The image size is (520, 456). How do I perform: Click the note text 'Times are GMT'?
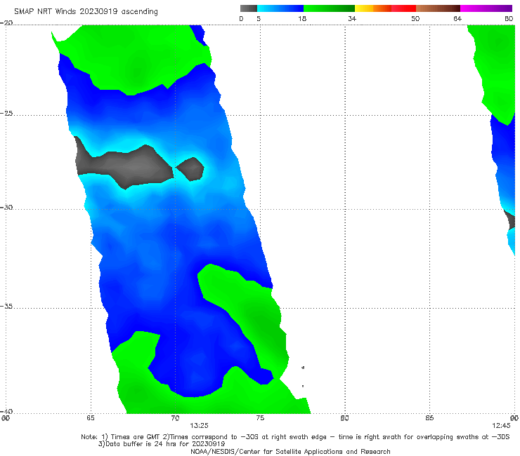click(136, 437)
